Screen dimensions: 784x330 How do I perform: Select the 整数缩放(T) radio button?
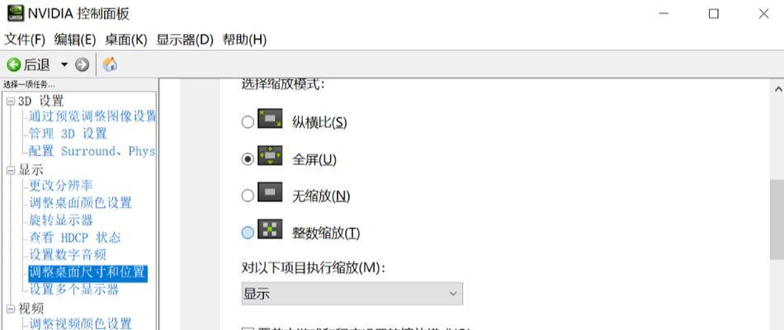tap(248, 233)
